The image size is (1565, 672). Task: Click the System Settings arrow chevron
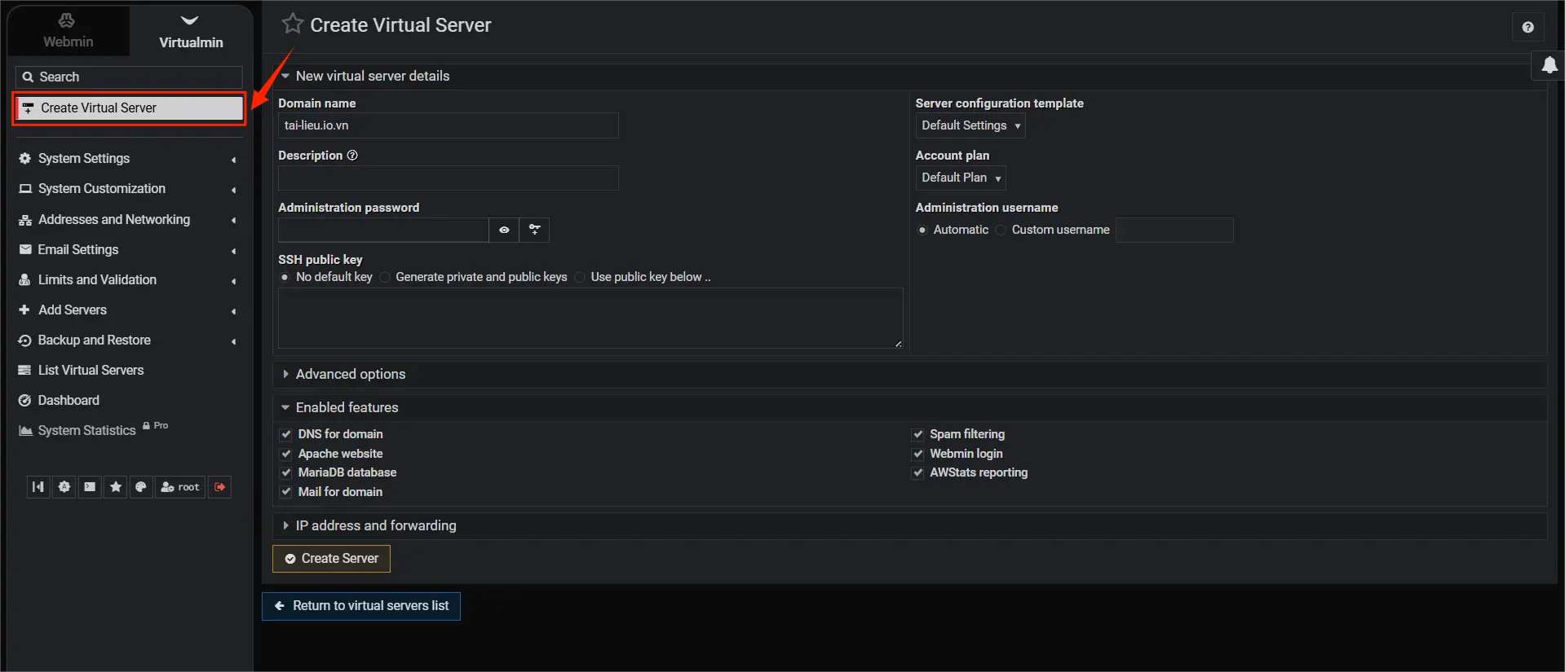[234, 160]
